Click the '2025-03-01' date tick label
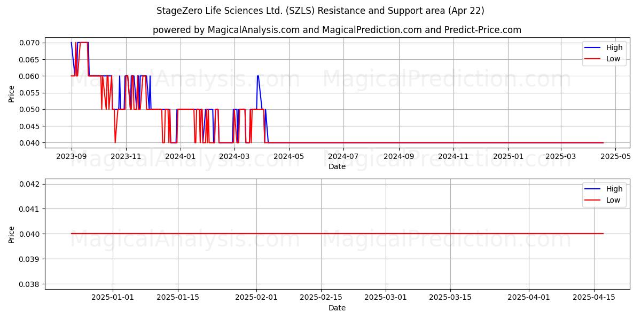The height and width of the screenshot is (320, 641). (x=386, y=298)
